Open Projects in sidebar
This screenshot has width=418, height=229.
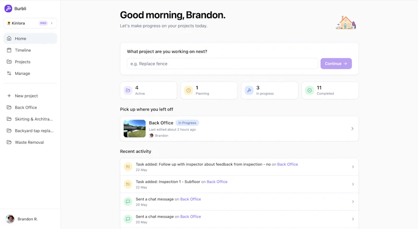pos(30,62)
